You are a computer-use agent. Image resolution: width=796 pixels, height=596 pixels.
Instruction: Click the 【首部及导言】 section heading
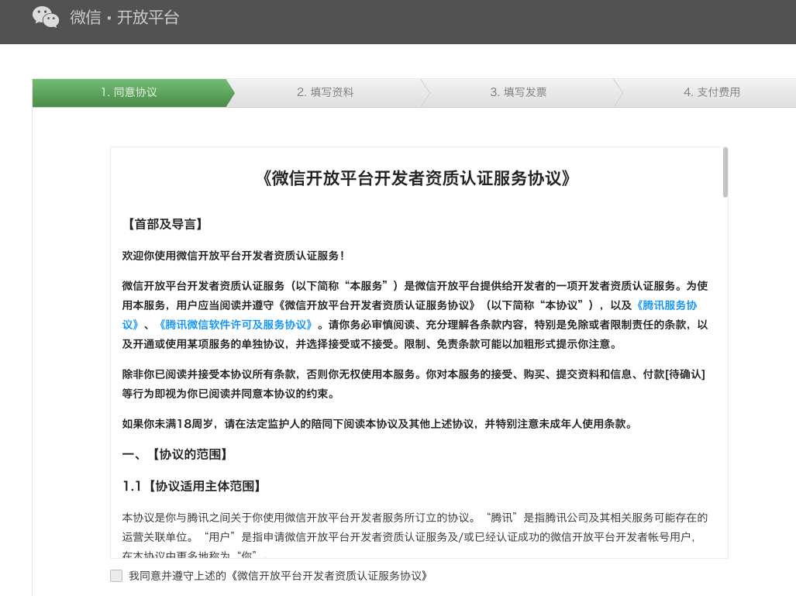click(x=164, y=224)
